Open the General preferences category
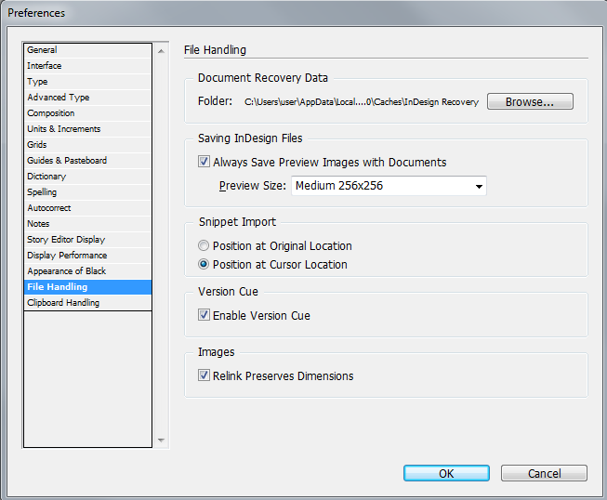 click(87, 50)
